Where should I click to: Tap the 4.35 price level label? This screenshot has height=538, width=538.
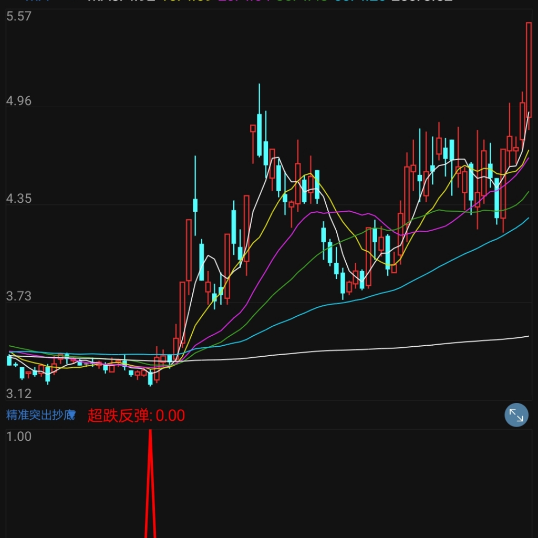(x=19, y=199)
